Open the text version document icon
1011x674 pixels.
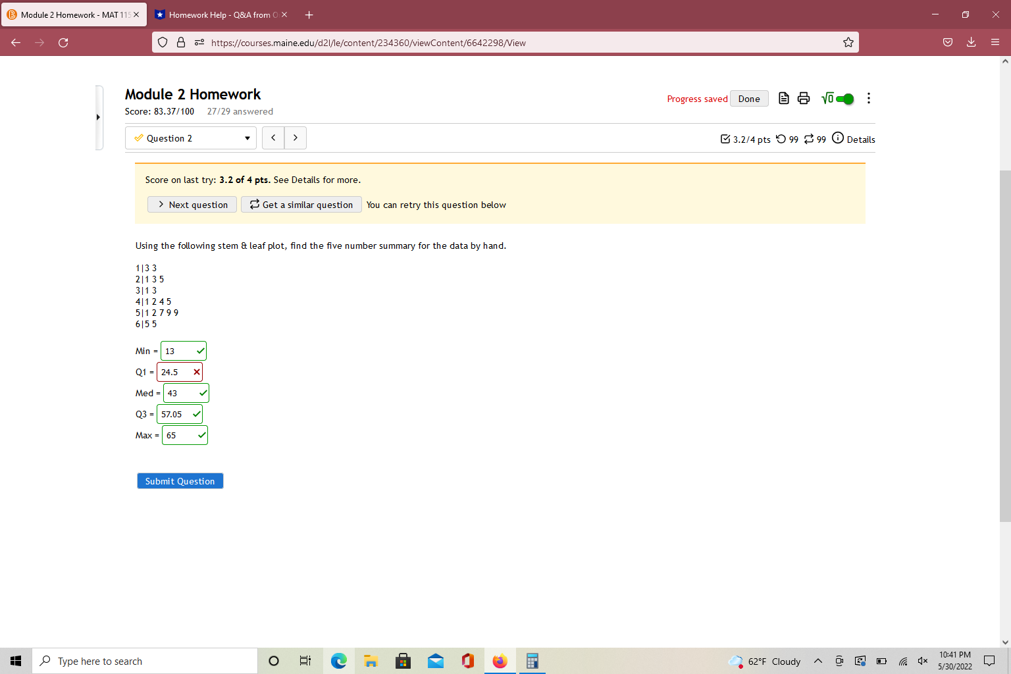pos(783,97)
